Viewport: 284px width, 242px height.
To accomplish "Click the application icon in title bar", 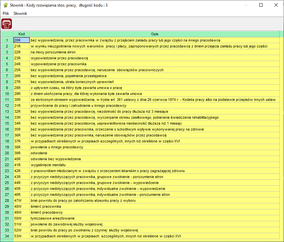I will [6, 5].
